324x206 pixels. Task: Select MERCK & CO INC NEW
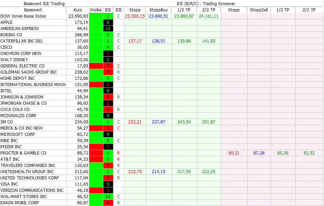coord(21,128)
